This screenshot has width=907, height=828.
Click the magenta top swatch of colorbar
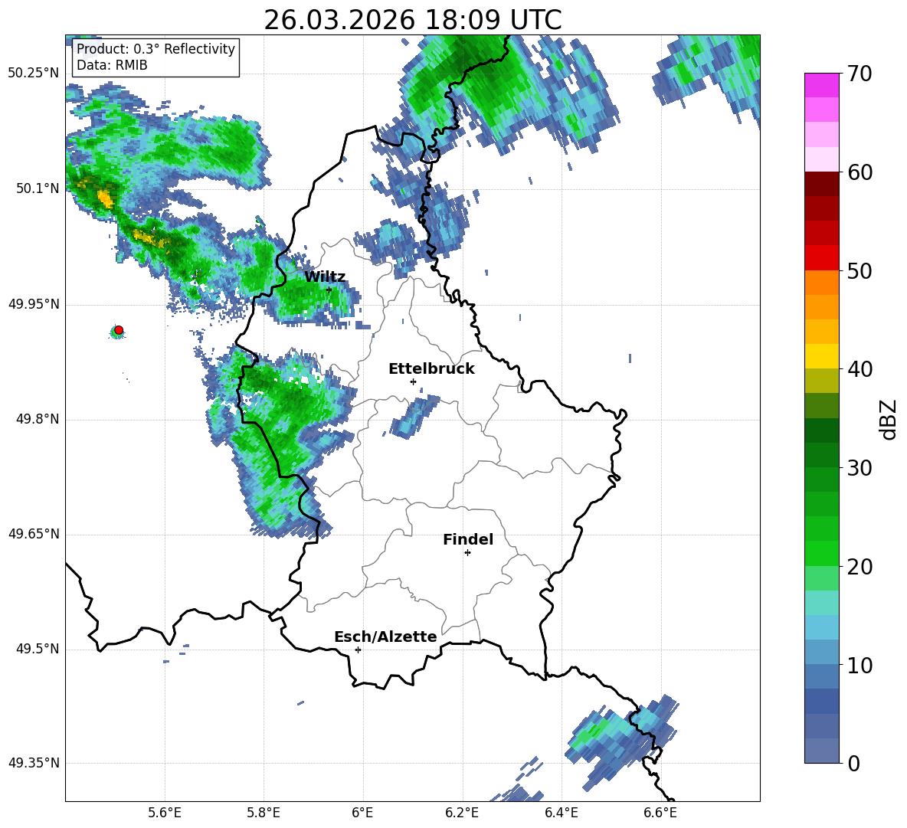click(x=821, y=85)
